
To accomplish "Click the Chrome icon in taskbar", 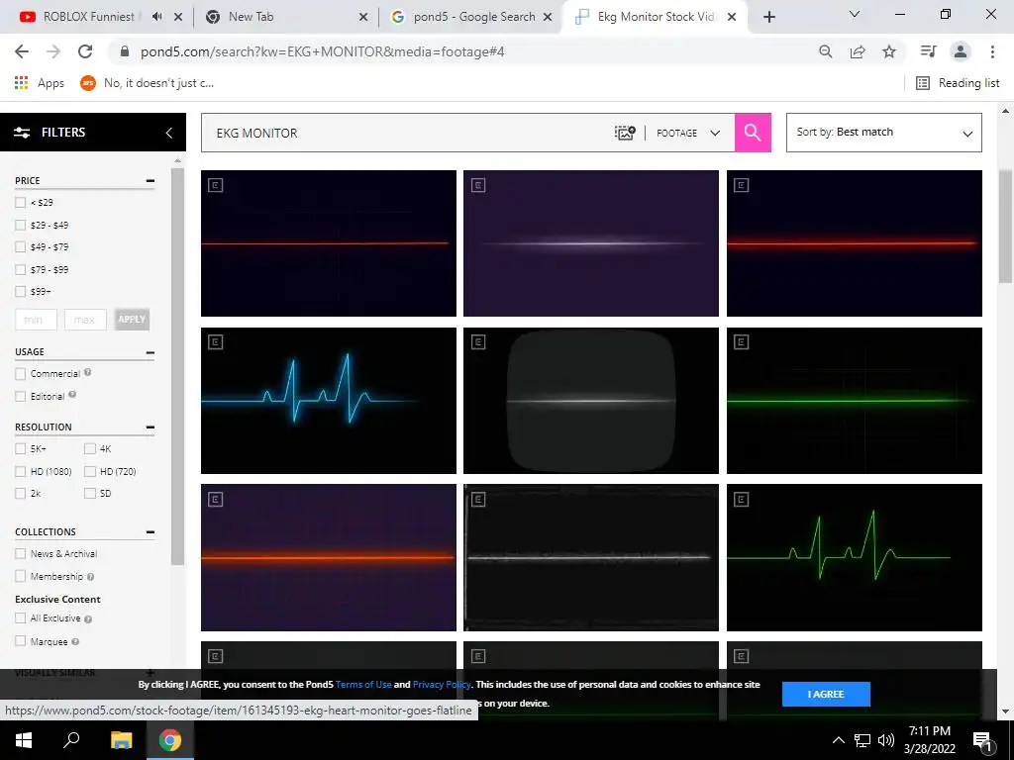I will tap(170, 740).
